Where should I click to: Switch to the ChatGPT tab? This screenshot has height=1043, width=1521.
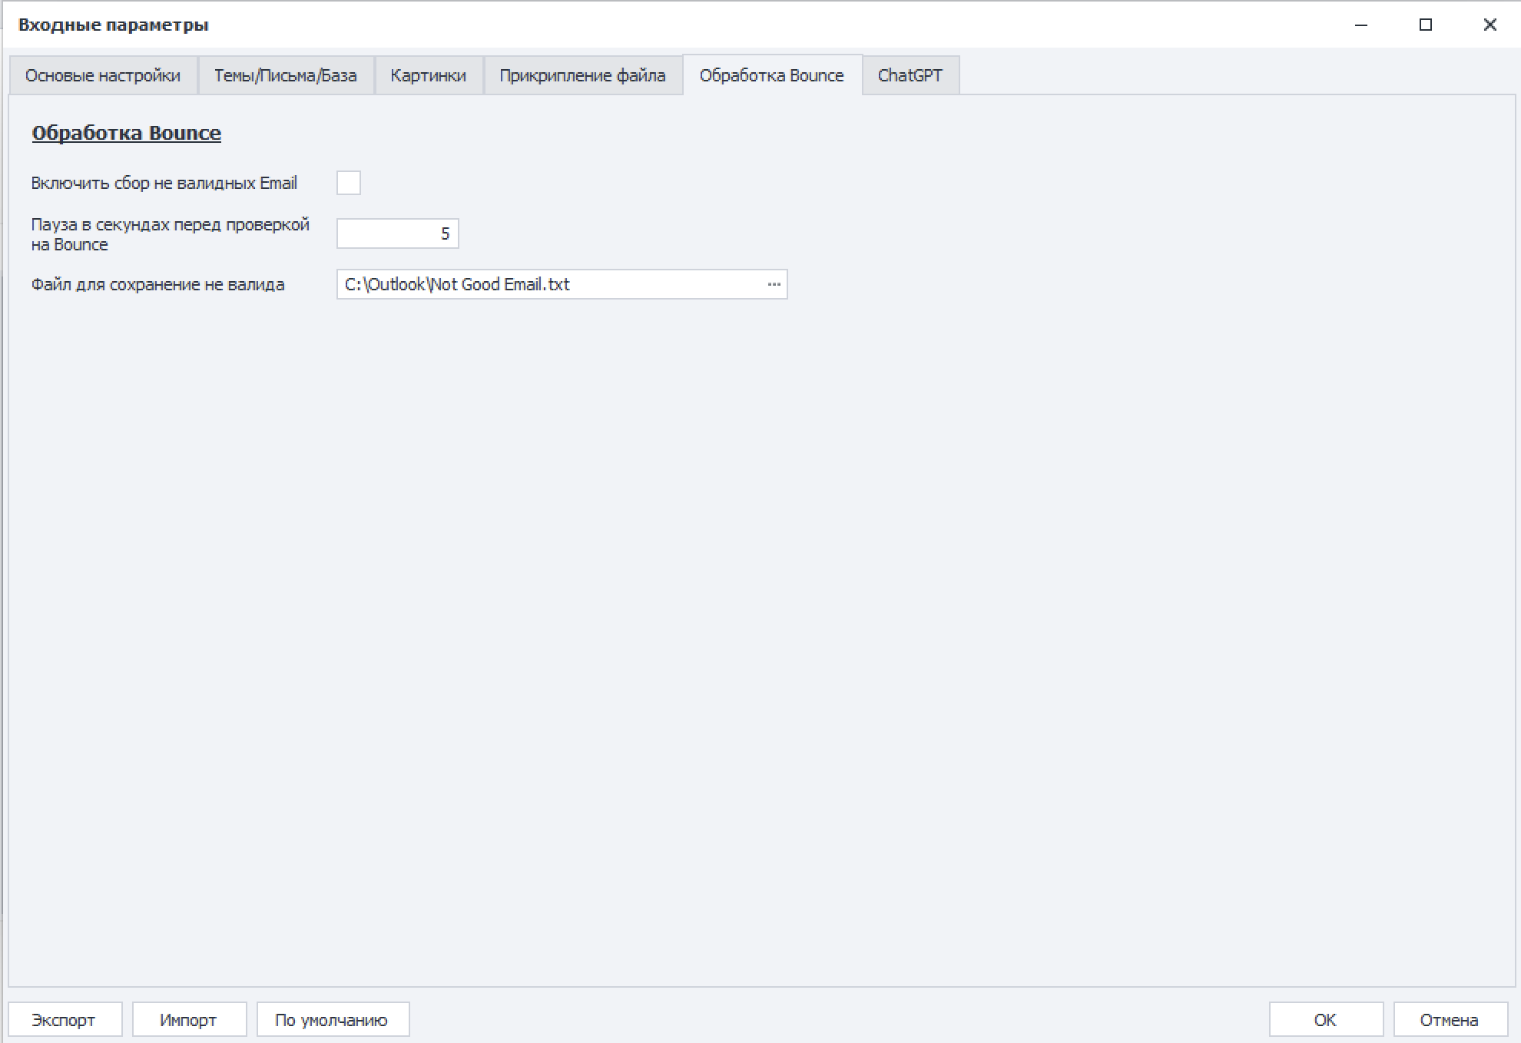[910, 75]
